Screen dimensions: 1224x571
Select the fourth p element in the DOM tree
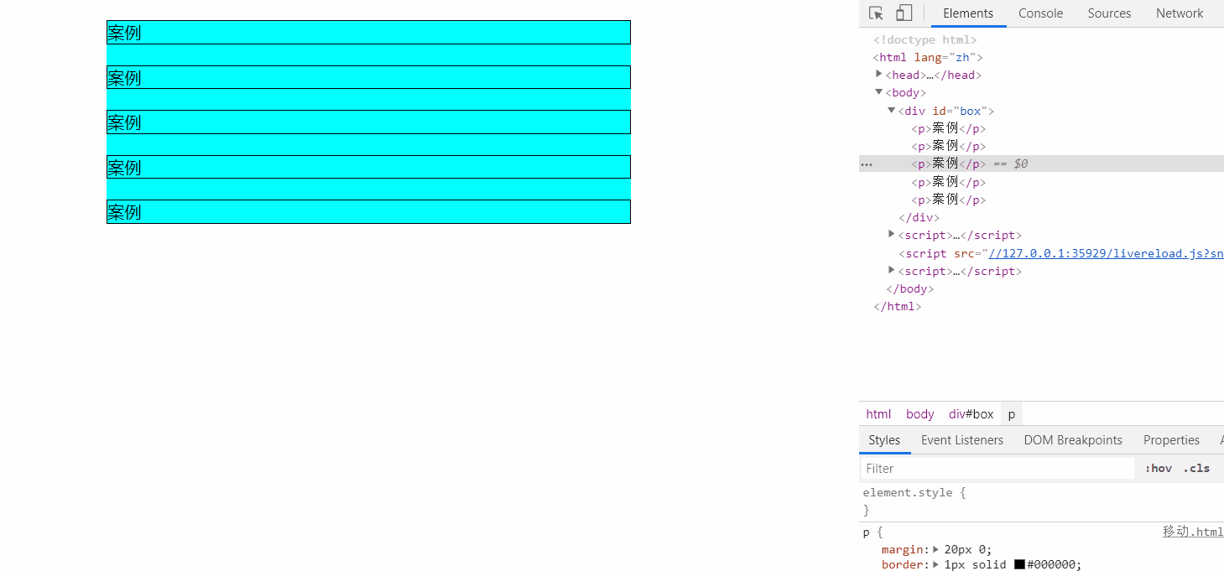[948, 182]
